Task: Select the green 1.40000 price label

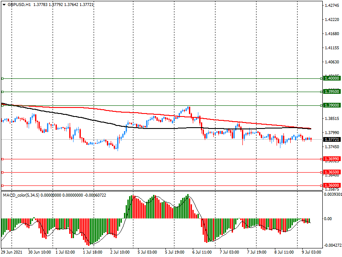Action: [331, 78]
